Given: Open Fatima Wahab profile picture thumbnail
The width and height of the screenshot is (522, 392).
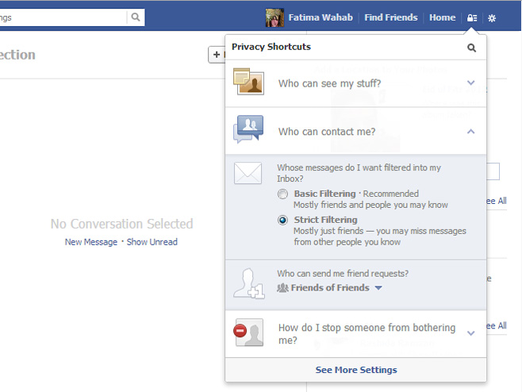Looking at the screenshot, I should pyautogui.click(x=274, y=17).
